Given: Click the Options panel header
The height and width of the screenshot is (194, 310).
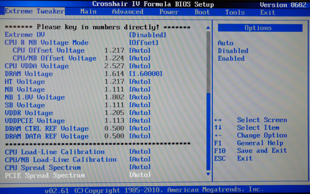Looking at the screenshot, I should [x=260, y=28].
